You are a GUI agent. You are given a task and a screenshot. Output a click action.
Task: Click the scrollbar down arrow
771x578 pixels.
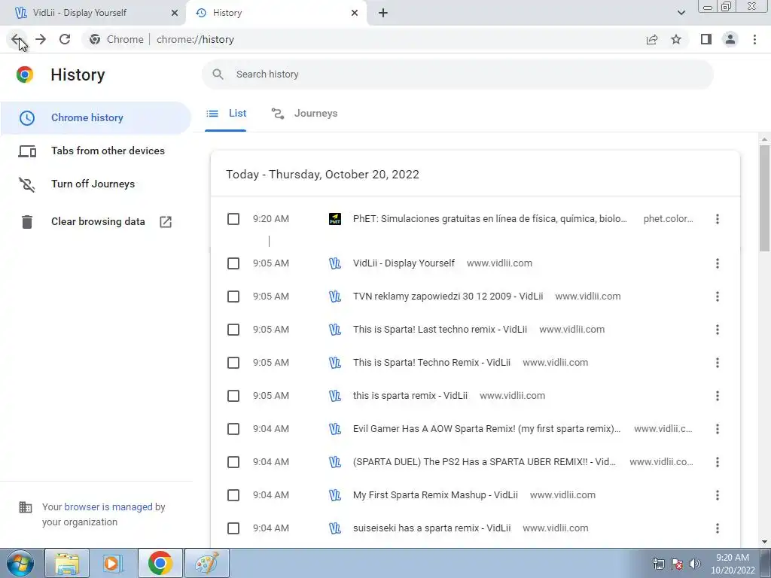[x=764, y=542]
